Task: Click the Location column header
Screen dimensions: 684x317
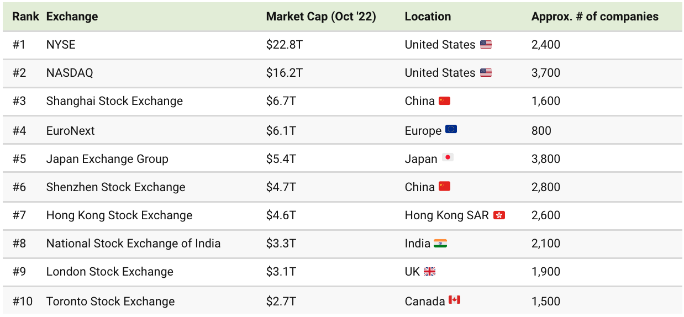Action: pyautogui.click(x=428, y=17)
